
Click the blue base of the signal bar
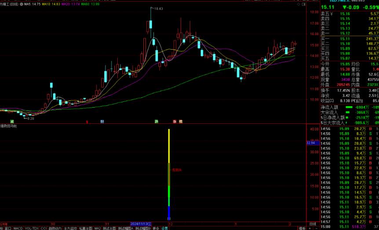click(x=169, y=213)
